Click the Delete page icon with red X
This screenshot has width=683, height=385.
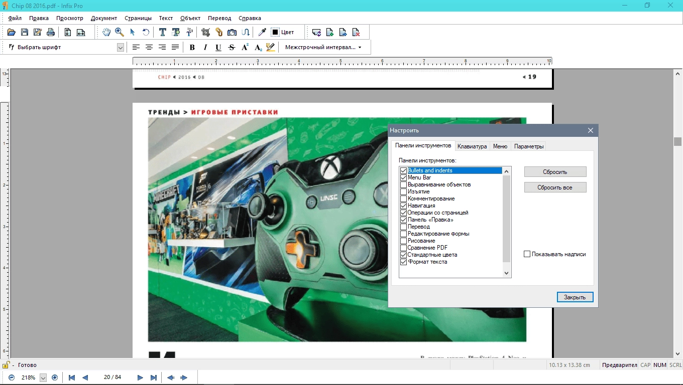[x=356, y=32]
